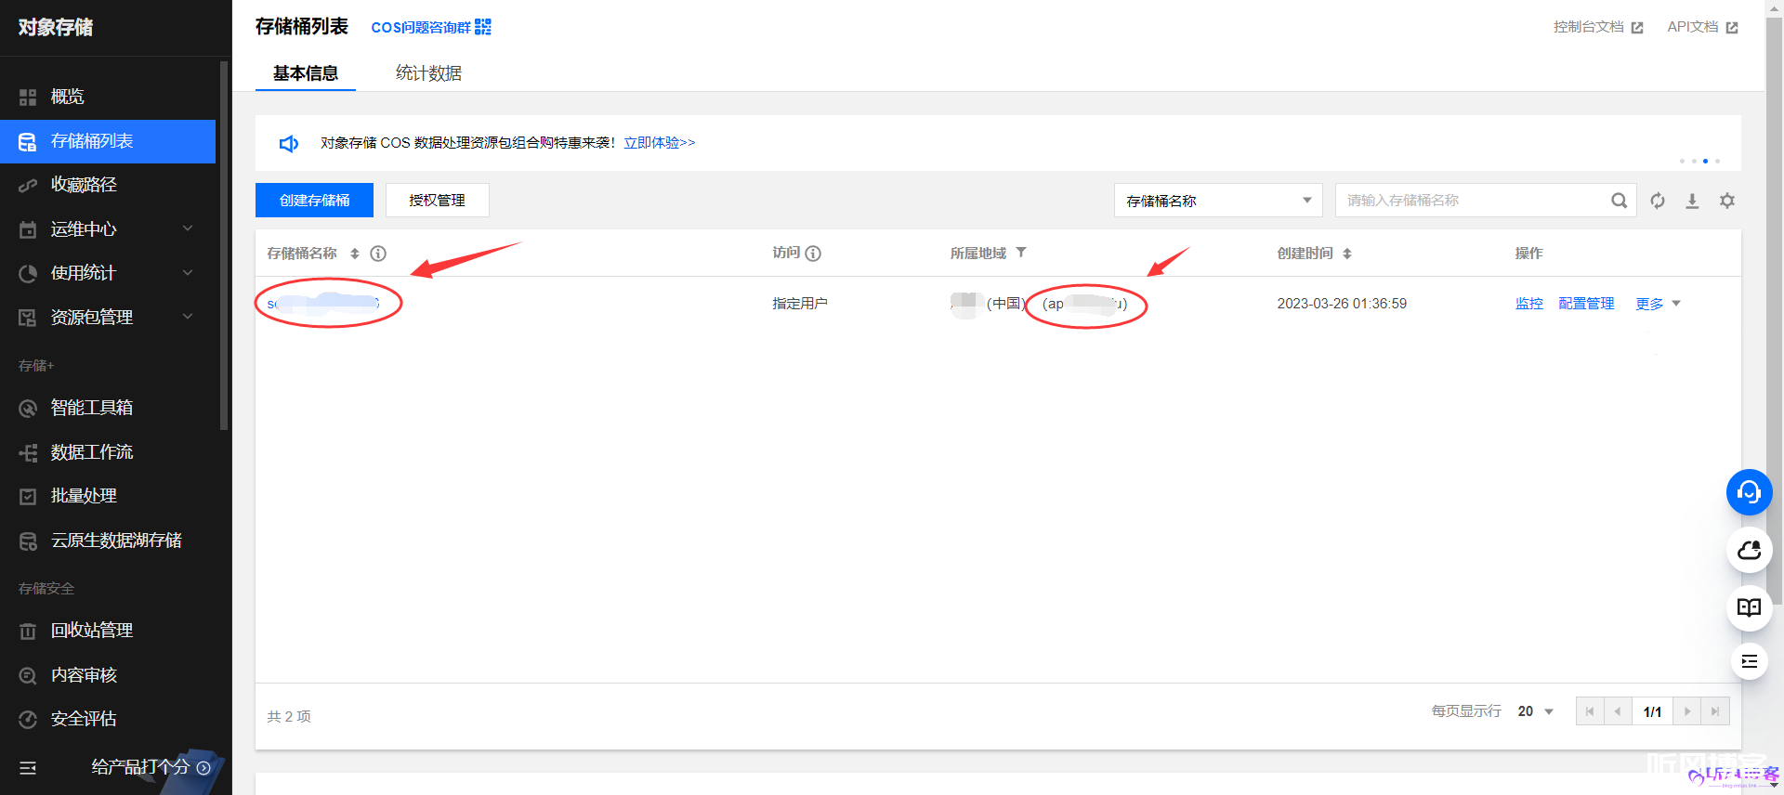Viewport: 1784px width, 795px height.
Task: Sort by creation time column
Action: point(1347,254)
